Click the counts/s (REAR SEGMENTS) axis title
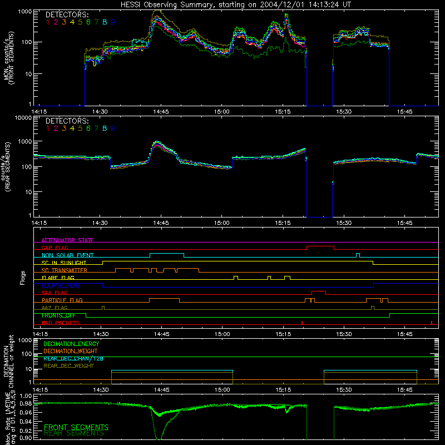Viewport: 445px width, 445px height. click(6, 166)
